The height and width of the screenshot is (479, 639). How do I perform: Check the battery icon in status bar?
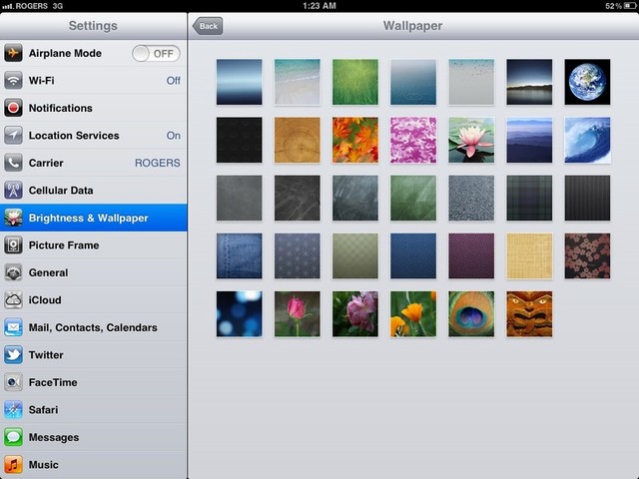pyautogui.click(x=630, y=6)
